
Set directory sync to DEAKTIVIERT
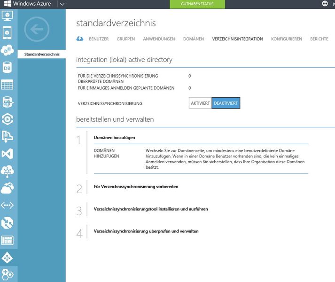coord(226,103)
